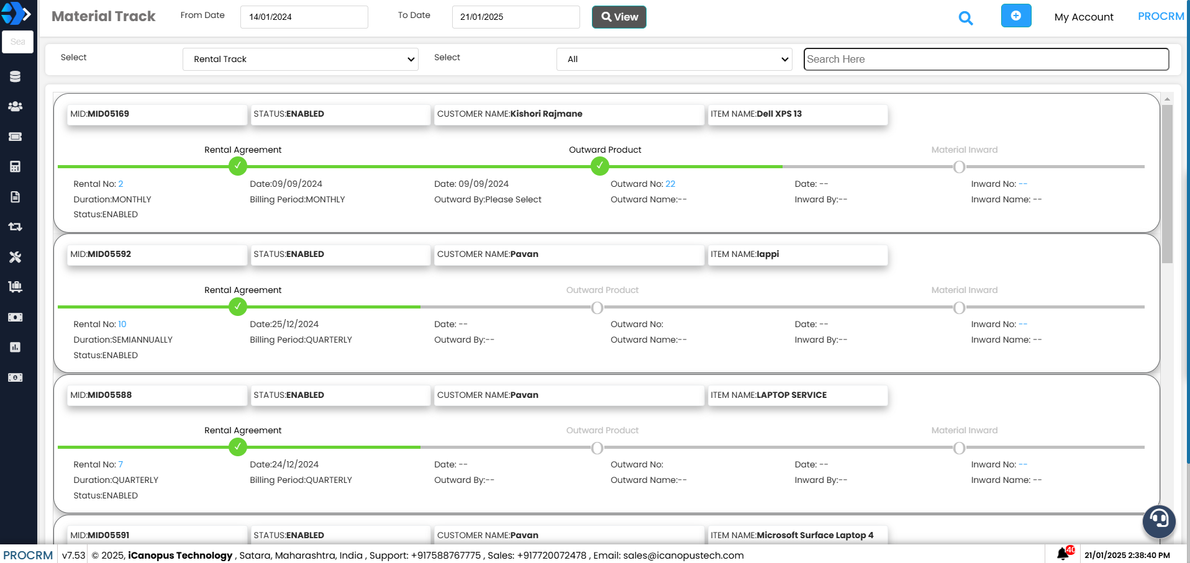
Task: Click the calculator icon in sidebar
Action: (x=16, y=166)
